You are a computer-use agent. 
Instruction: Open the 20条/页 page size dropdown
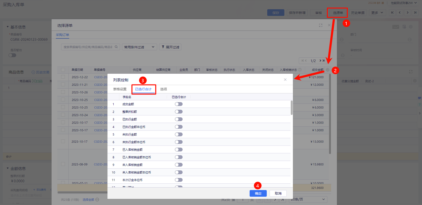pos(308,200)
